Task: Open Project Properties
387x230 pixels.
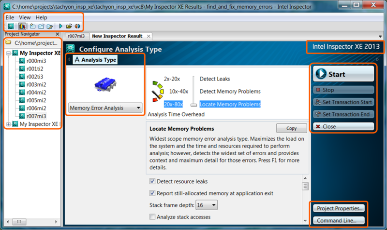Action: [x=339, y=208]
